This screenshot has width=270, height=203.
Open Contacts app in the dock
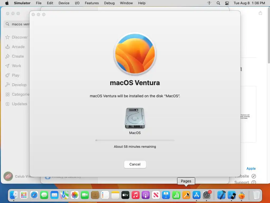point(95,195)
